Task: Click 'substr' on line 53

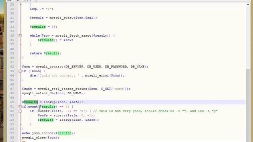Action: coord(60,116)
